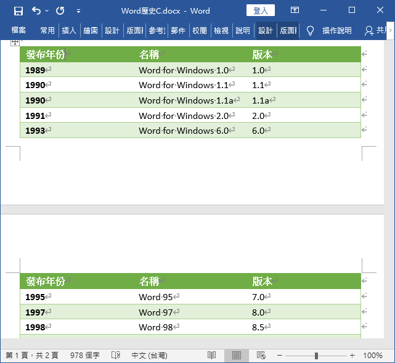Viewport: 395px width, 363px height.
Task: Click the Undo arrow icon
Action: click(x=36, y=11)
